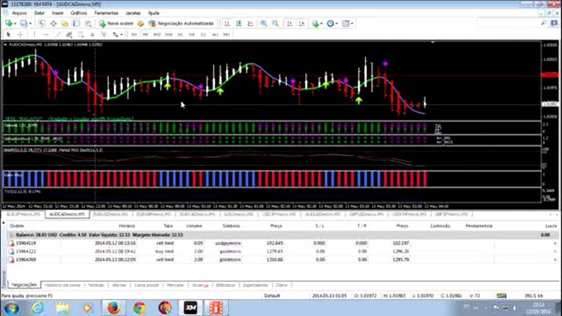
Task: Select the crosshair tool
Action: point(20,34)
